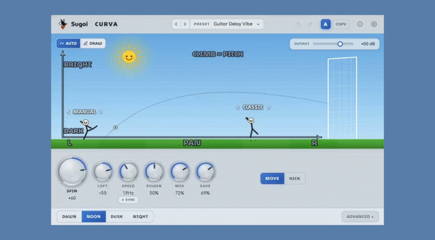Image resolution: width=435 pixels, height=240 pixels.
Task: Select the MOVE mode button
Action: (272, 178)
